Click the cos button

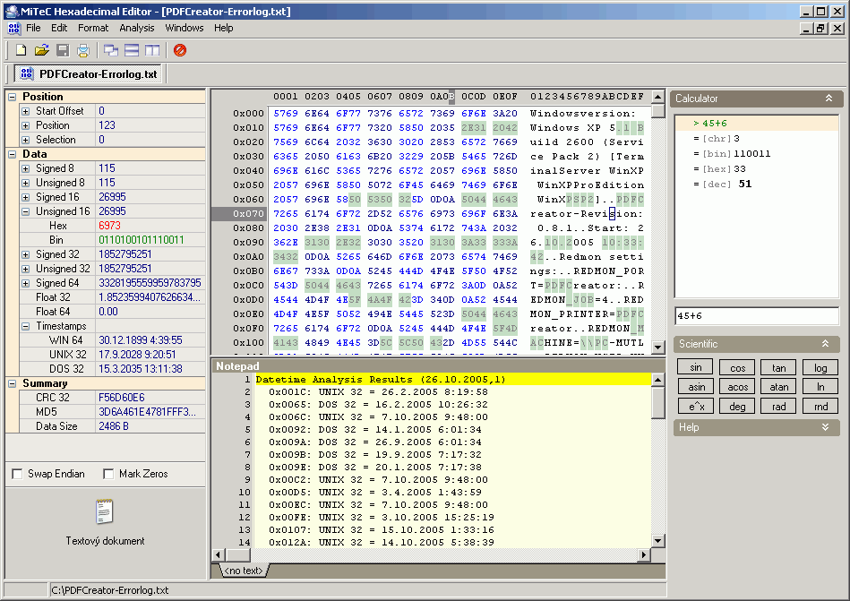(737, 367)
